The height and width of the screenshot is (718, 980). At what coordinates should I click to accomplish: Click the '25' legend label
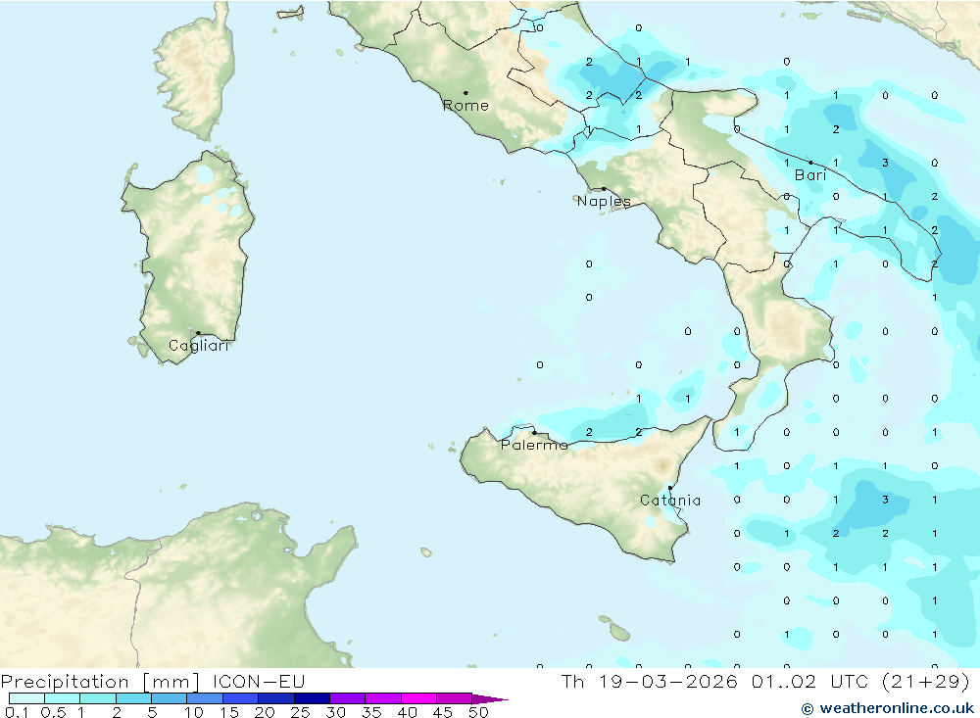[x=300, y=712]
